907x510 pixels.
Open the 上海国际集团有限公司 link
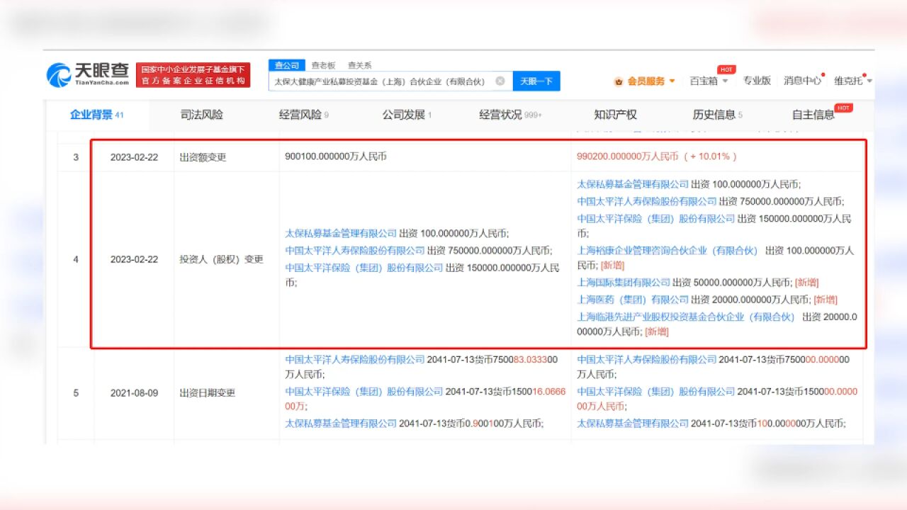(x=624, y=283)
